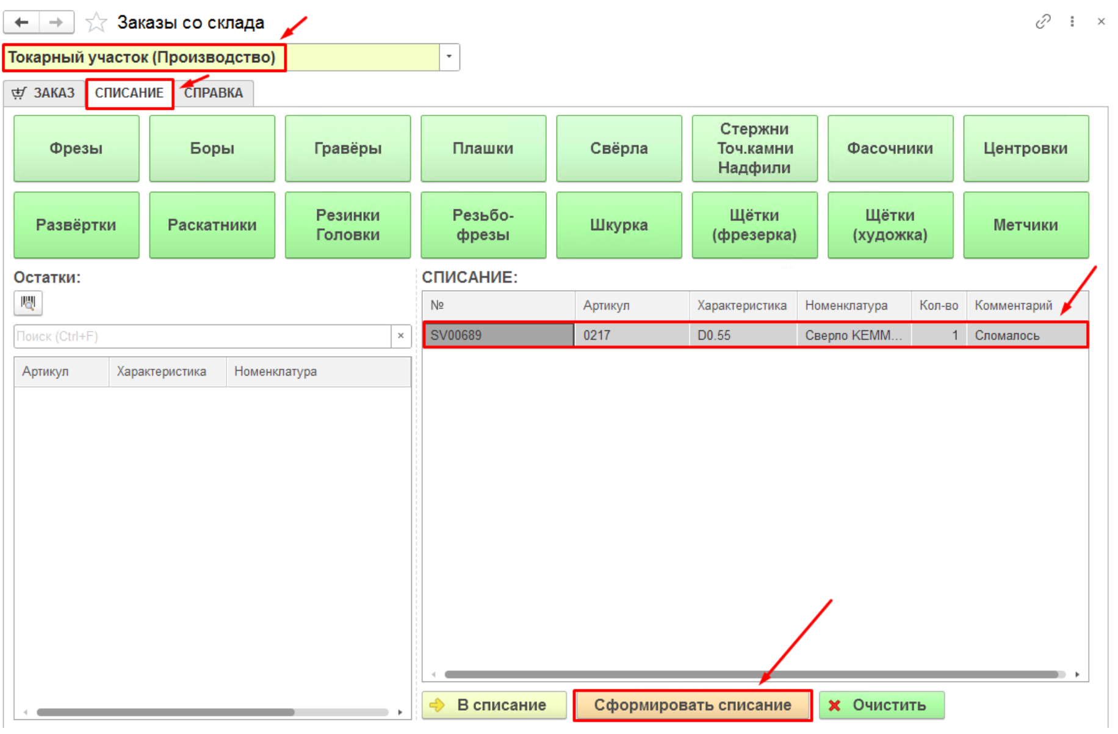
Task: Select the SV00689 row in write-off table
Action: 498,335
